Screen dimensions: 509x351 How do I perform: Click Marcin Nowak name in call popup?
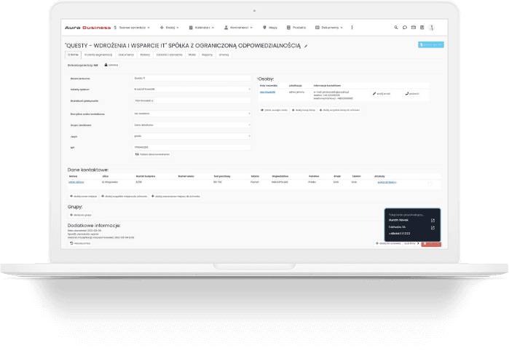[398, 220]
